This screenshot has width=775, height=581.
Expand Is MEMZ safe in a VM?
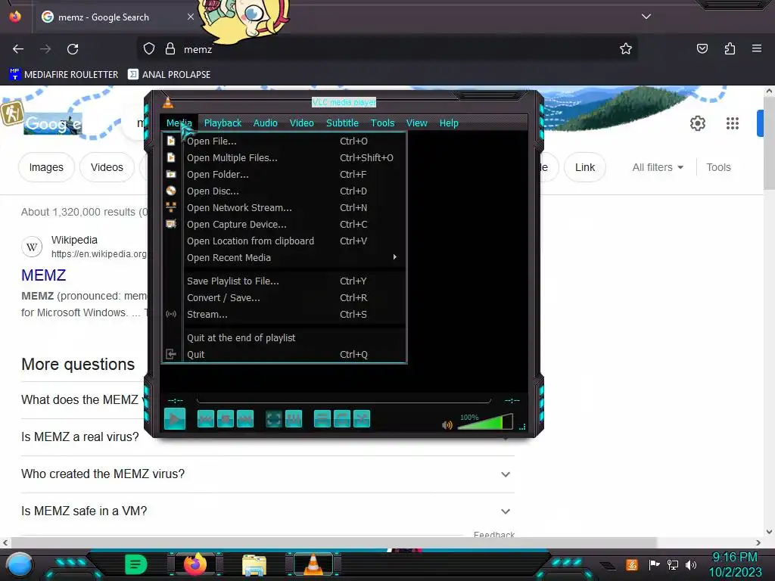click(267, 511)
